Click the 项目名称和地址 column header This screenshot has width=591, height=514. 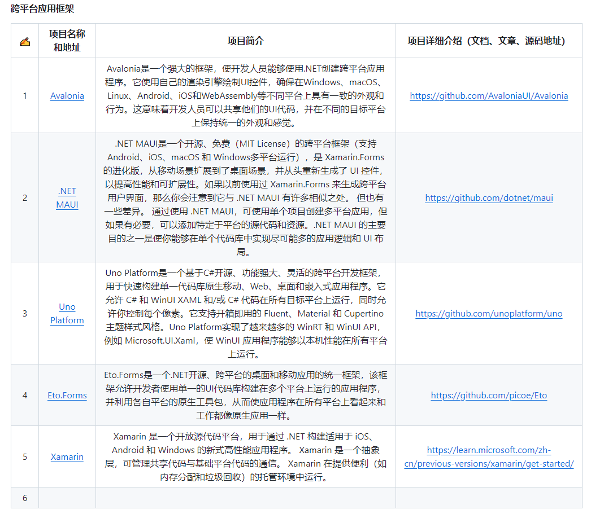(x=67, y=41)
